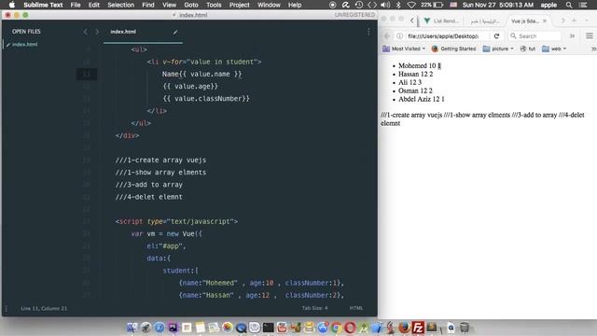Screen dimensions: 597x336
Task: Open Notification Center in menu bar
Action: (x=582, y=5)
